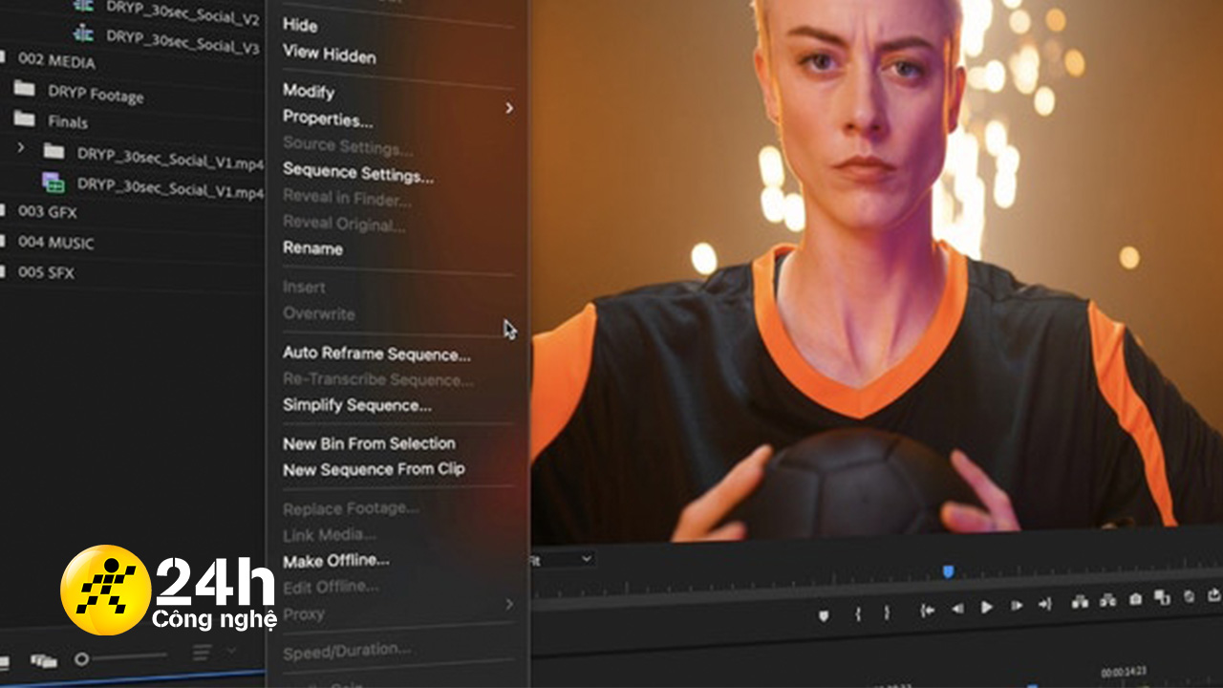This screenshot has height=688, width=1223.
Task: Export a frame with the camera icon
Action: click(1135, 599)
